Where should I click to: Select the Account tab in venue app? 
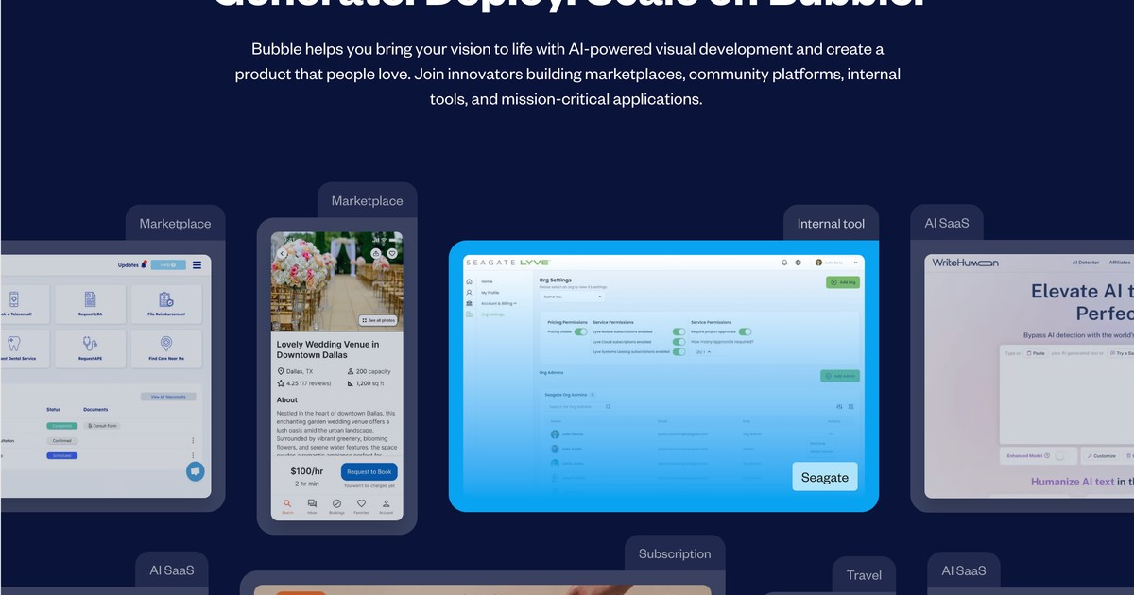tap(386, 507)
